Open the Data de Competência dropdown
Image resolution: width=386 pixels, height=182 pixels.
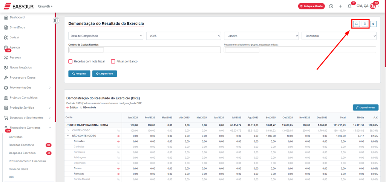[x=106, y=36]
